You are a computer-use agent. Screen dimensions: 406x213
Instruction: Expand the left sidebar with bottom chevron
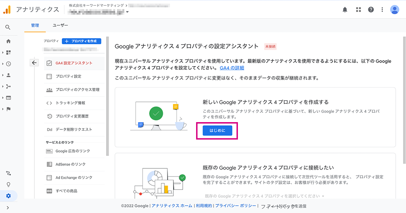8,208
